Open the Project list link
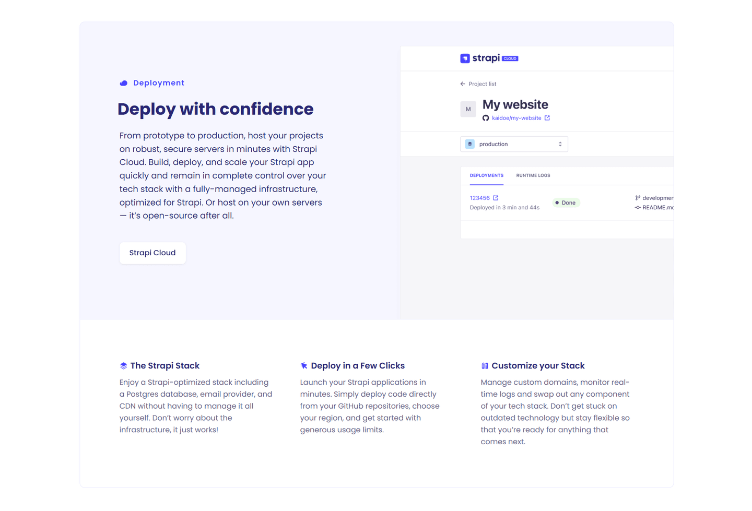The height and width of the screenshot is (511, 752). (482, 84)
